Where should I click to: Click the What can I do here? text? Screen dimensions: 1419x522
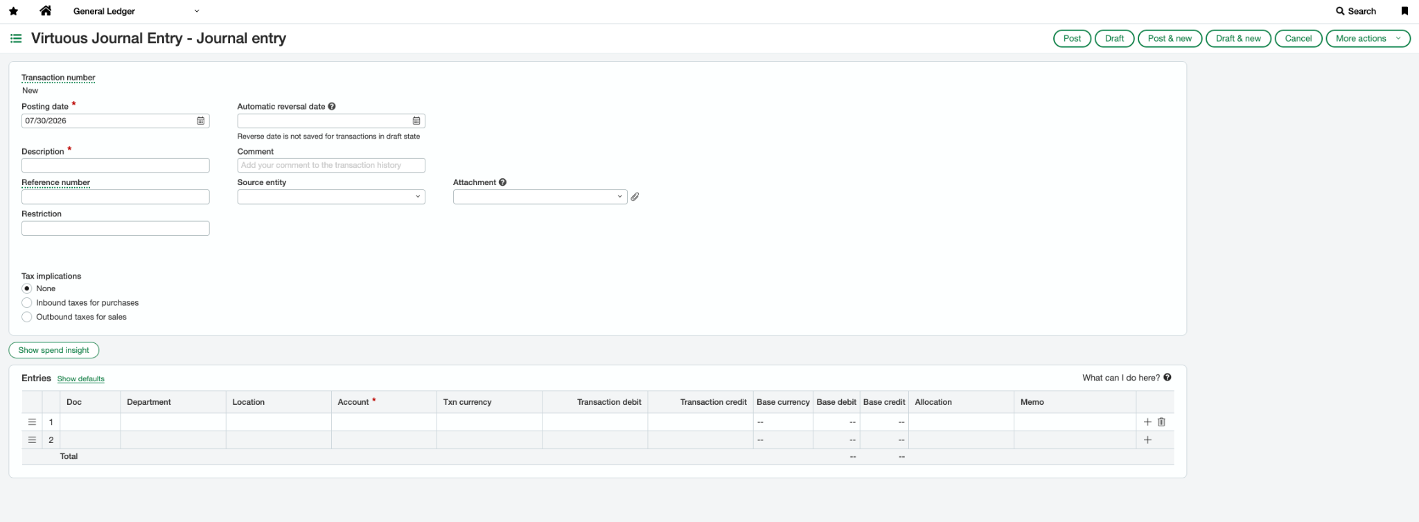(1120, 378)
